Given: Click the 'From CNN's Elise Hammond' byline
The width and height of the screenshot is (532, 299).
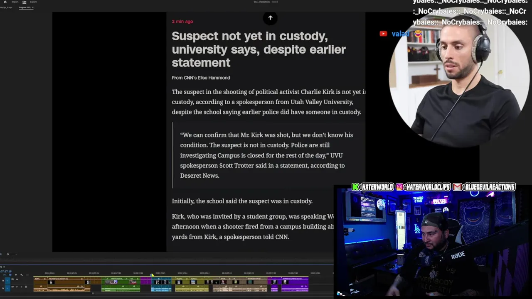Looking at the screenshot, I should click(201, 78).
